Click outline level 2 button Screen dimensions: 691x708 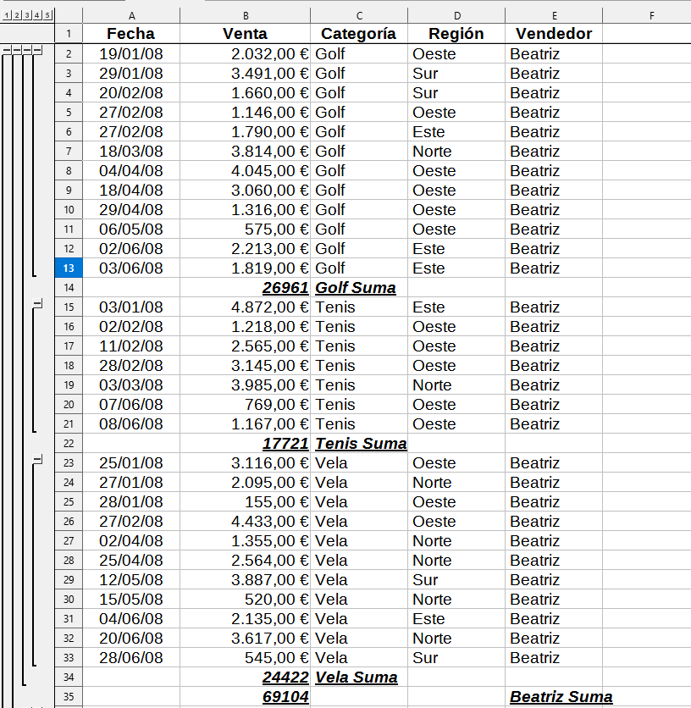17,16
